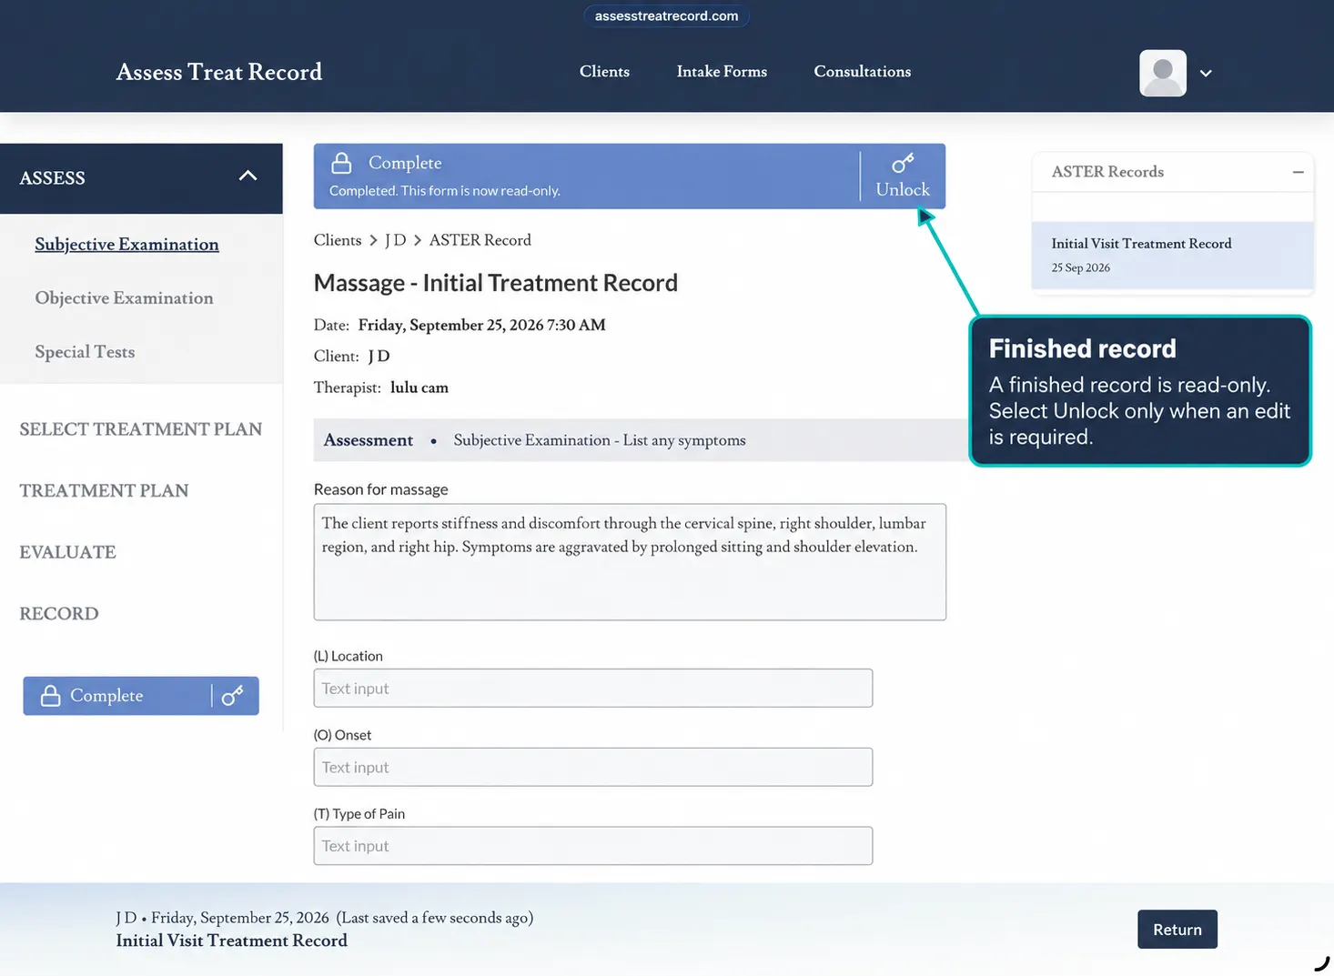Collapse the ASSESS section chevron

248,176
